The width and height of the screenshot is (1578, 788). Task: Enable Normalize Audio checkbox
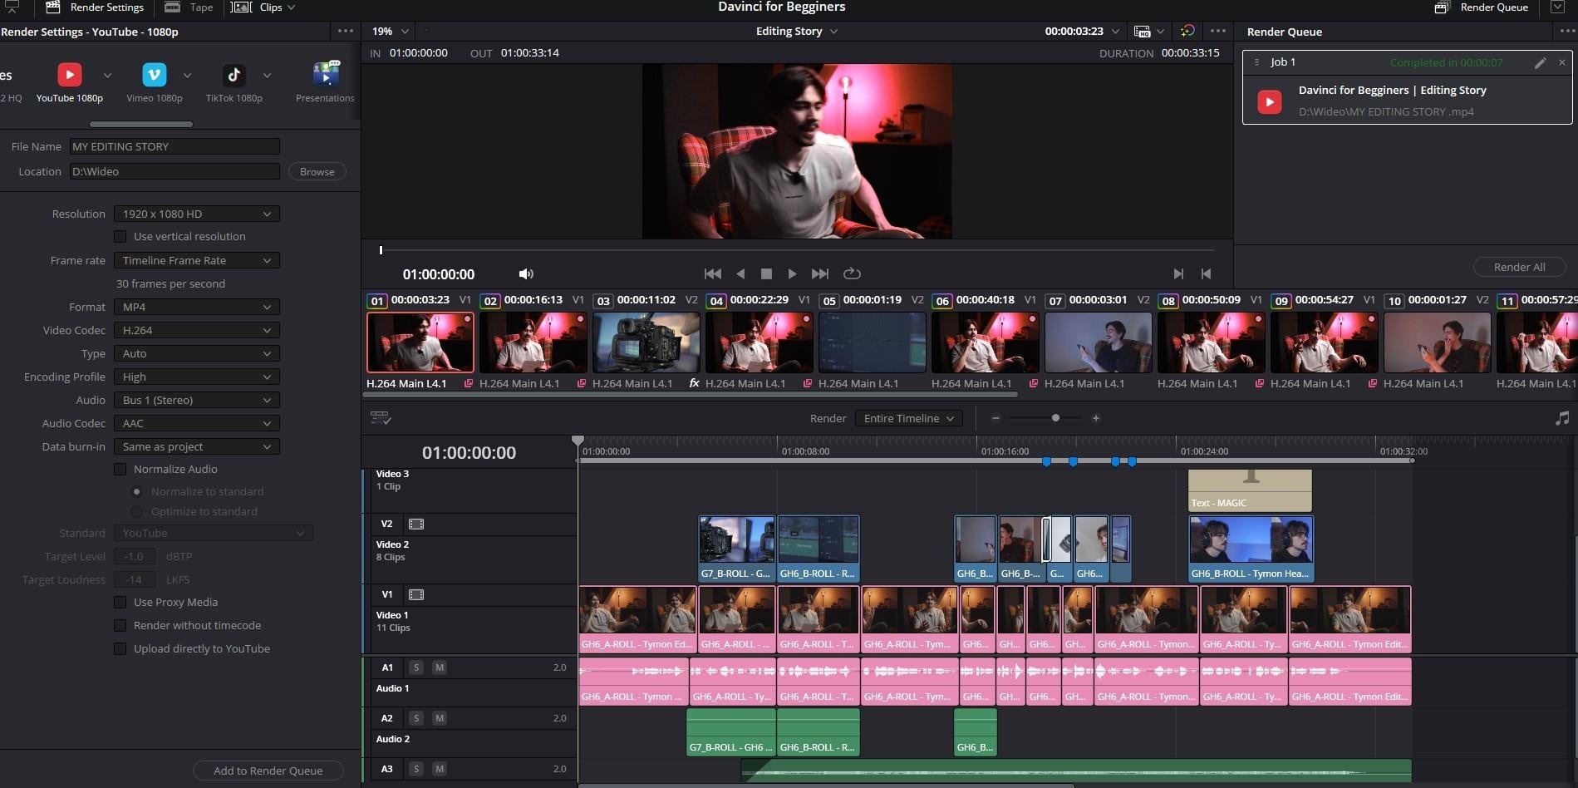120,469
